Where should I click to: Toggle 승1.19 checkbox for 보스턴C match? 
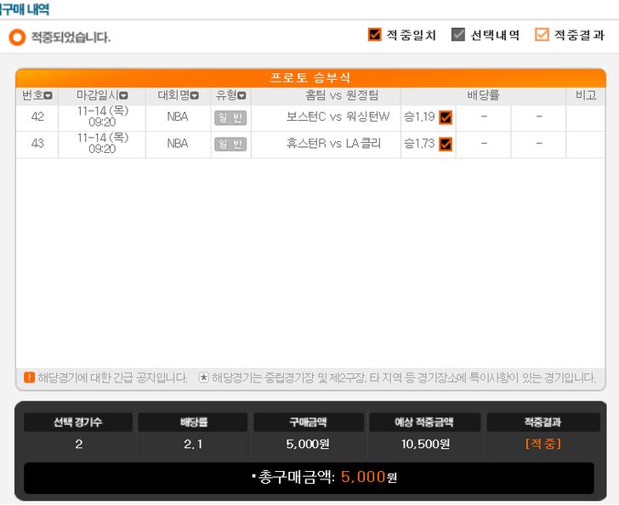[446, 117]
